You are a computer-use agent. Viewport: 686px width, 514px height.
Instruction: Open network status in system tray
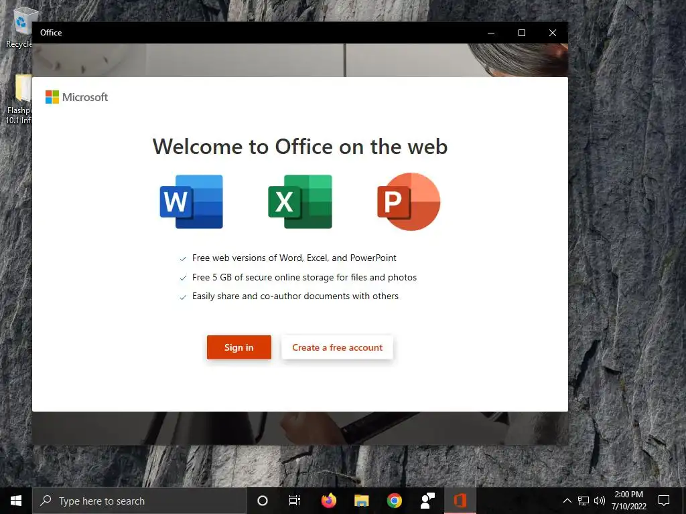pyautogui.click(x=584, y=501)
